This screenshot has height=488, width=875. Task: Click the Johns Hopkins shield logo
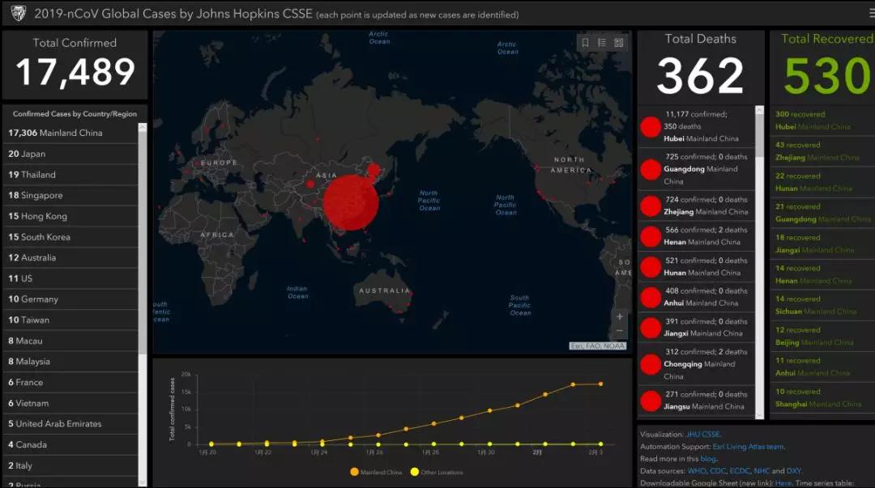point(17,14)
